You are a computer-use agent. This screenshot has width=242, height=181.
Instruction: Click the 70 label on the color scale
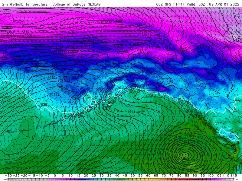[164, 176]
